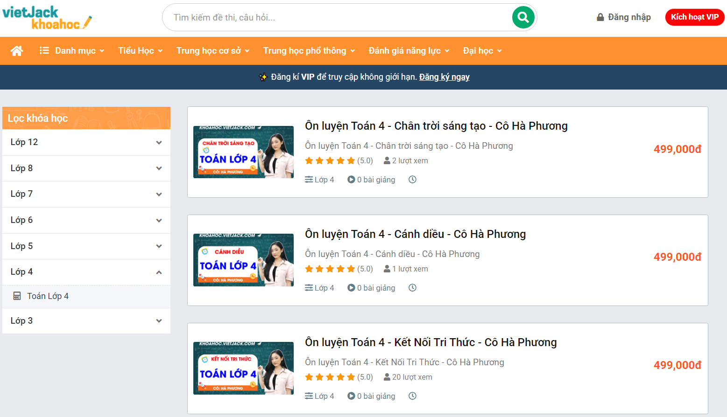Image resolution: width=727 pixels, height=417 pixels.
Task: Expand the Lớp 6 filter
Action: [x=86, y=220]
